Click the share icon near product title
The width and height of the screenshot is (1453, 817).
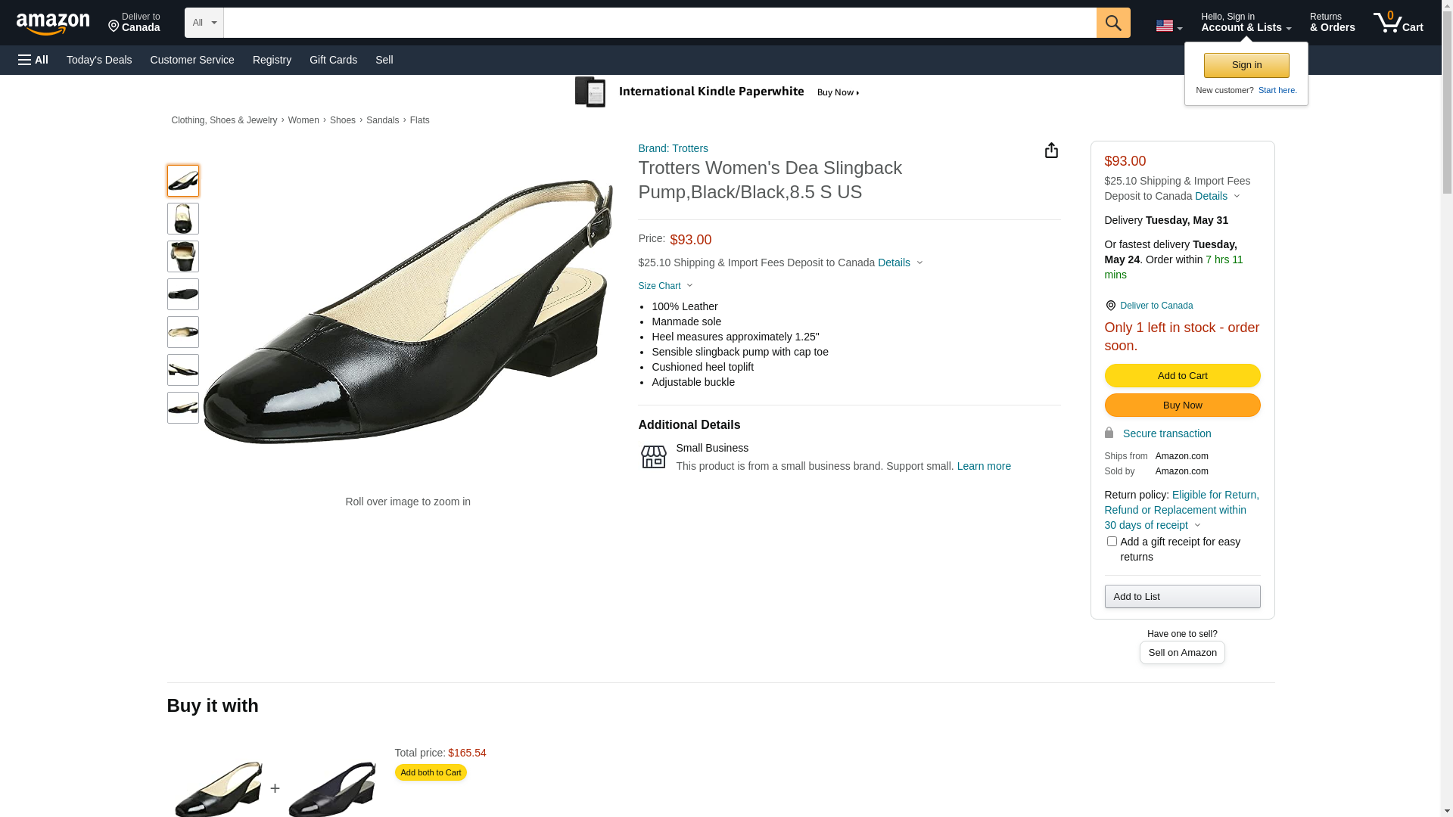pos(1050,151)
